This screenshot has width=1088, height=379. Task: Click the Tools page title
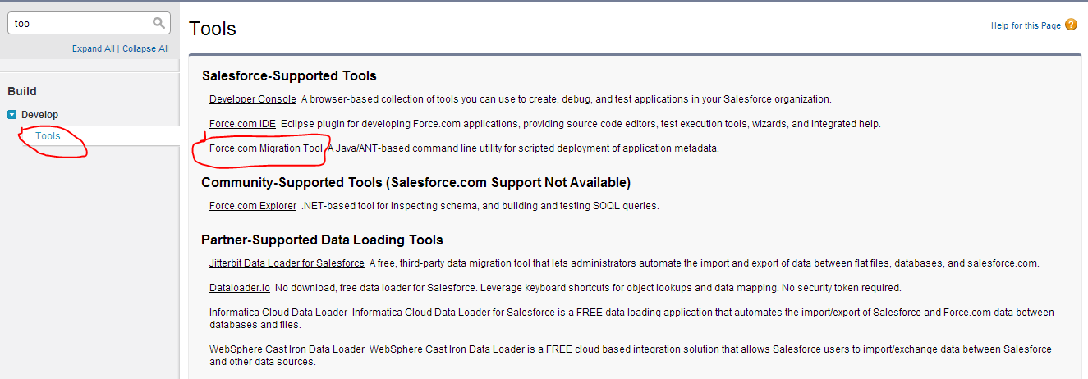pyautogui.click(x=213, y=29)
